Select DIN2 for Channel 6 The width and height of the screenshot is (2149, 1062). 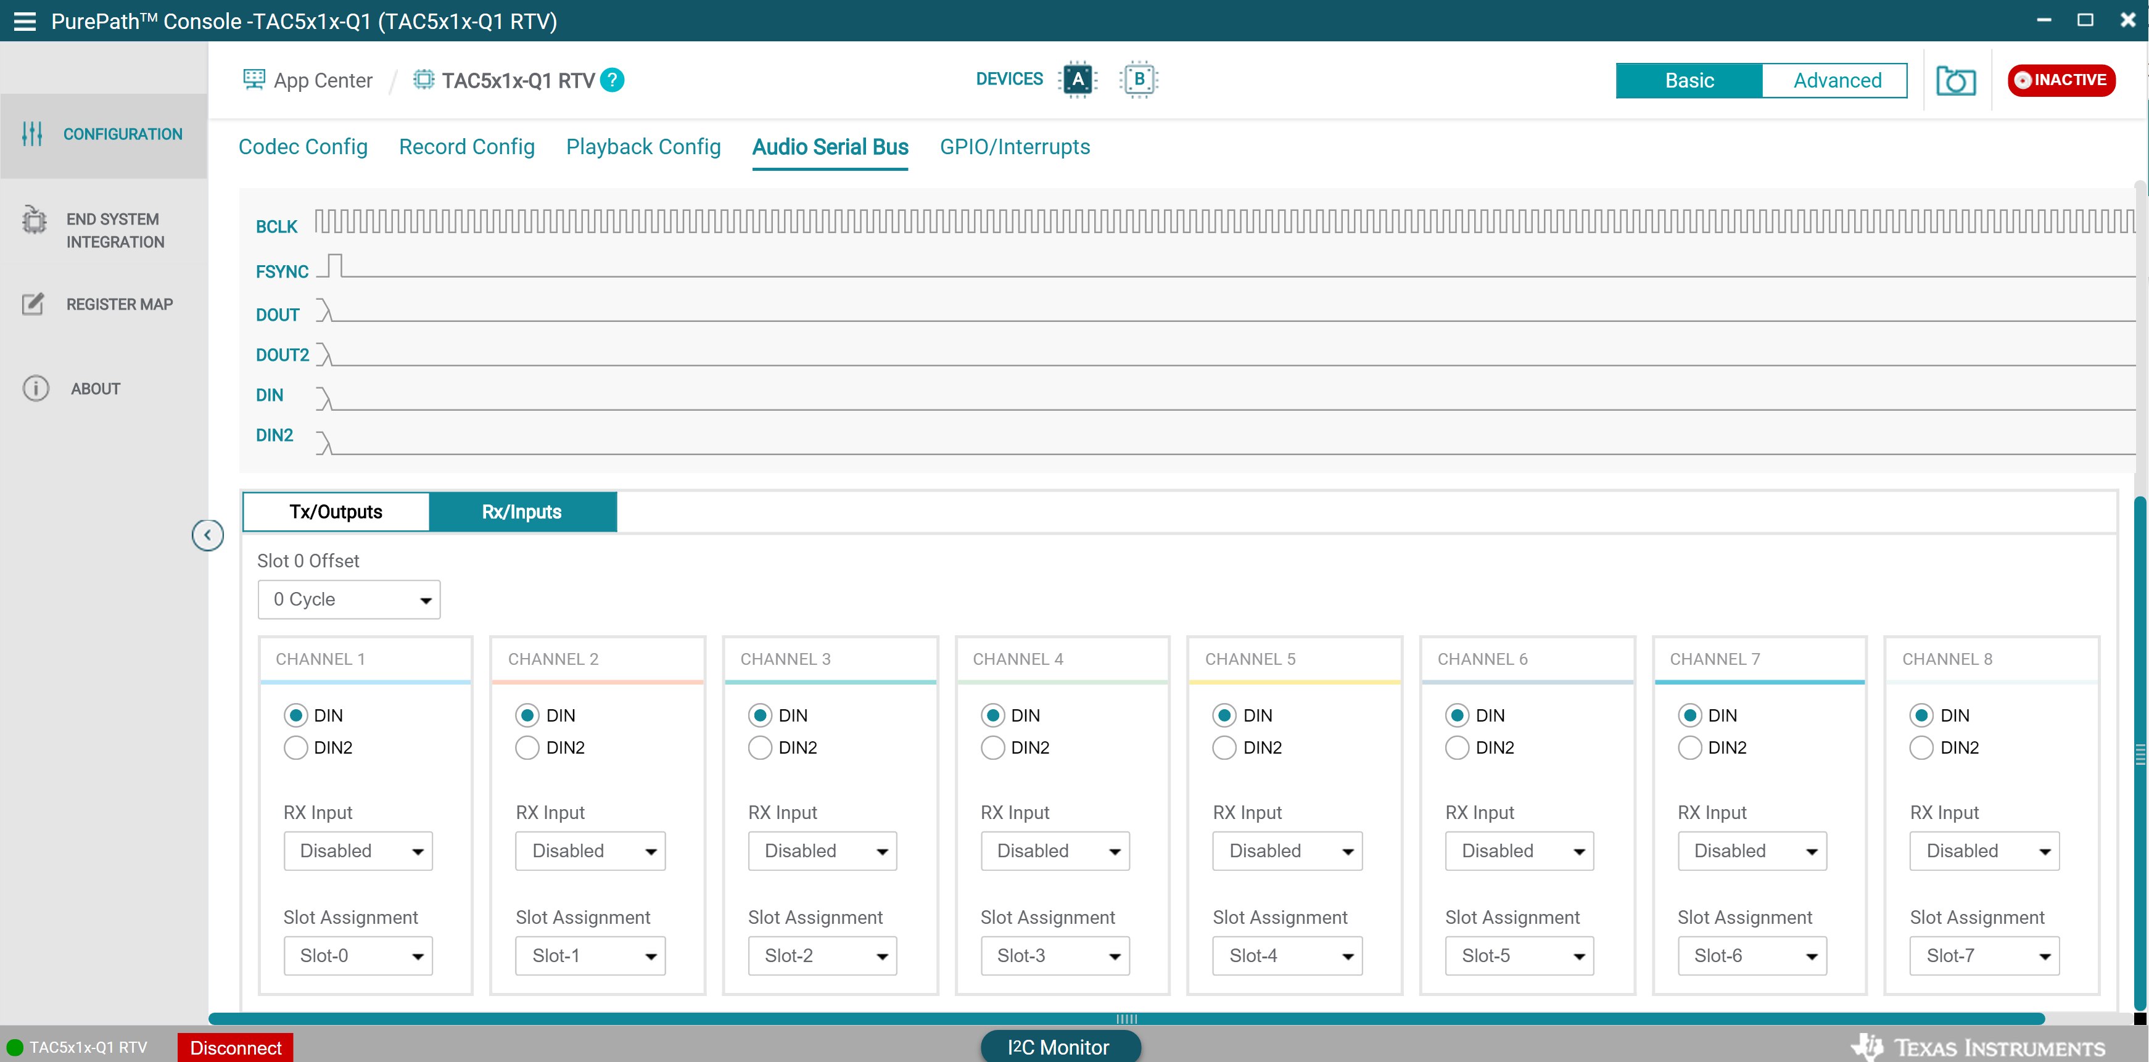(x=1458, y=748)
